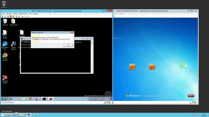
Task: Click the mouse icon in Win7 status bar
Action: click(107, 103)
